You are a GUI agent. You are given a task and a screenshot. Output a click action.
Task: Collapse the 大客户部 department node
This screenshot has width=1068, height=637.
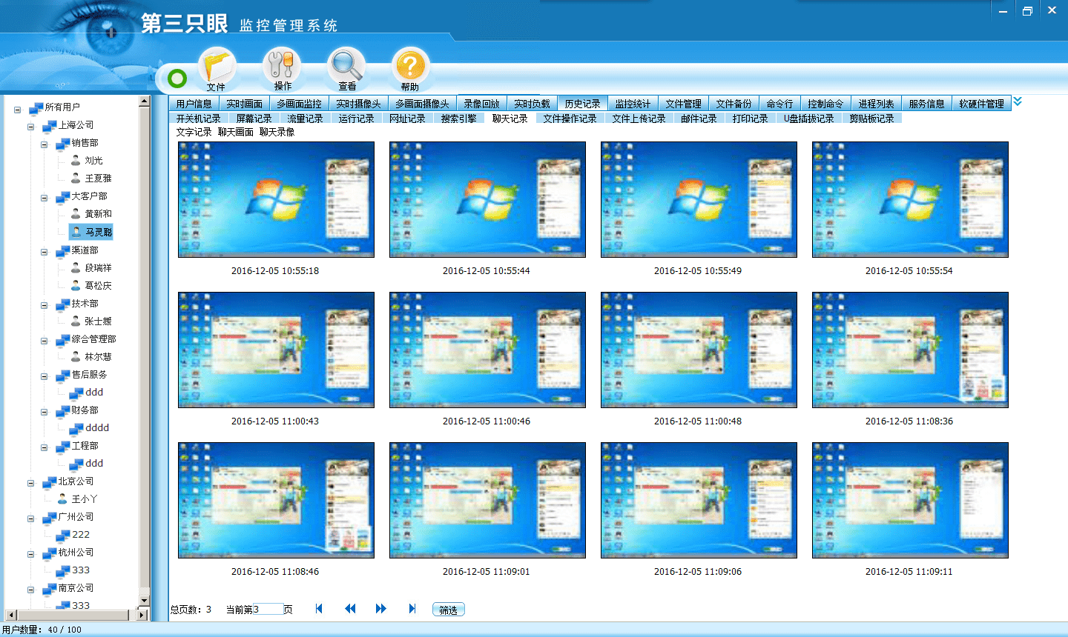(44, 198)
